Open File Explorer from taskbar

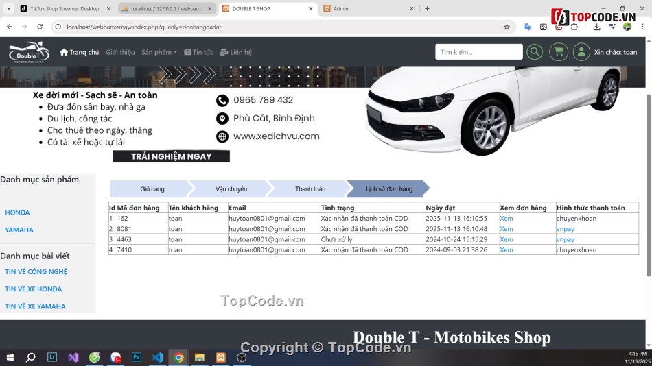200,357
